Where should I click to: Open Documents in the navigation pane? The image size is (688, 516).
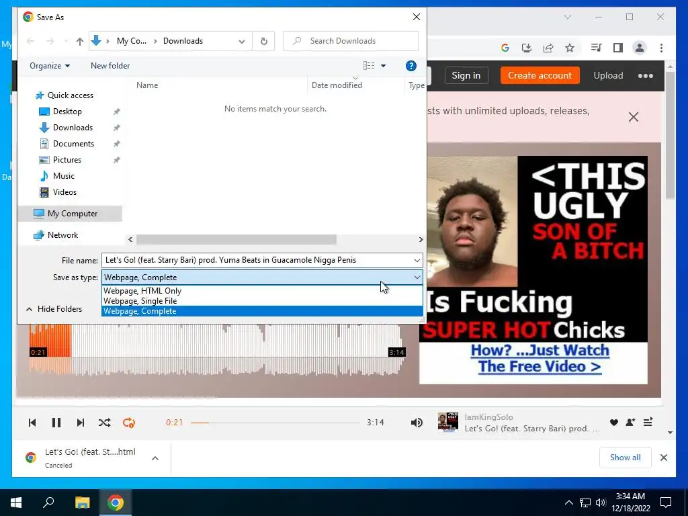73,144
